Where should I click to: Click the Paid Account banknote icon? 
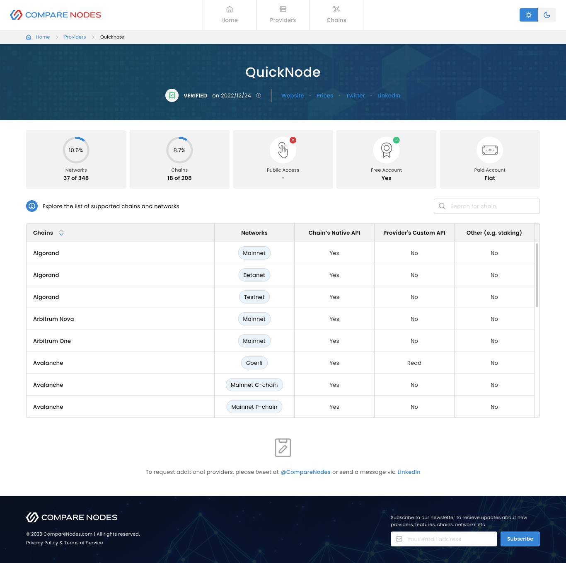[490, 150]
